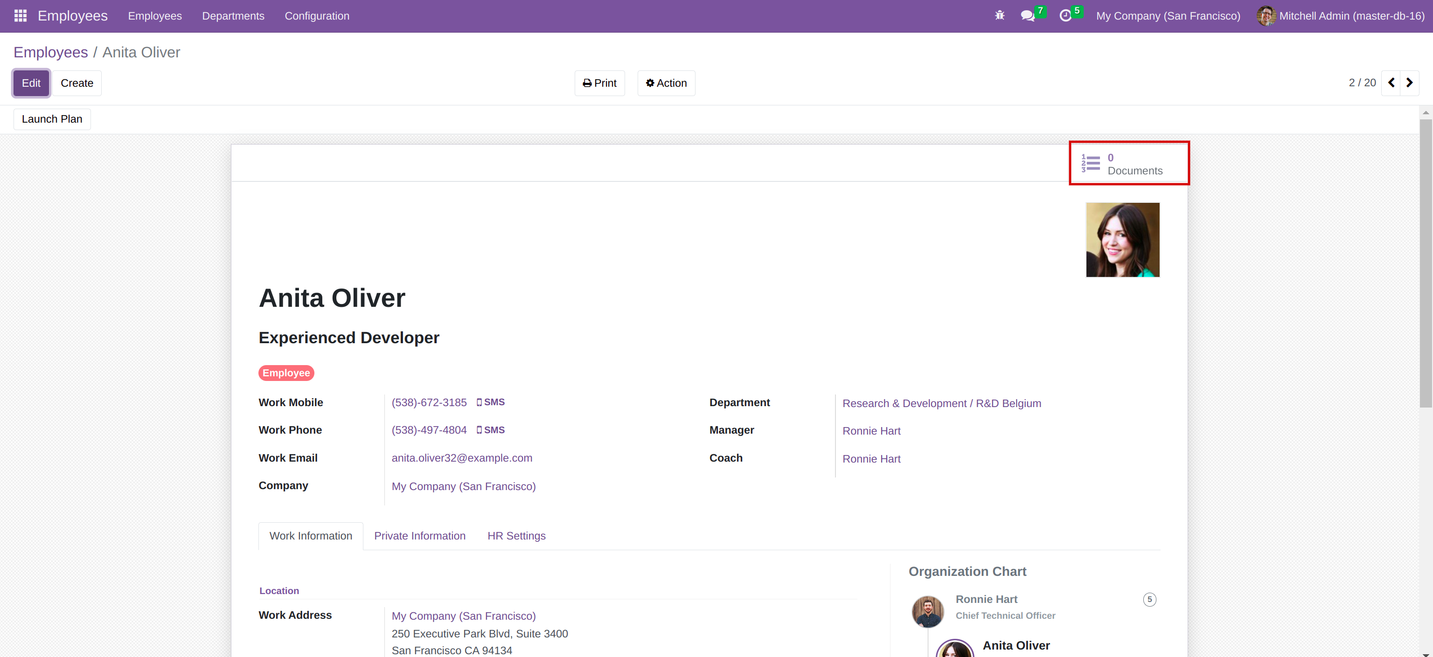Image resolution: width=1433 pixels, height=657 pixels.
Task: Open the Action dropdown menu
Action: [x=666, y=83]
